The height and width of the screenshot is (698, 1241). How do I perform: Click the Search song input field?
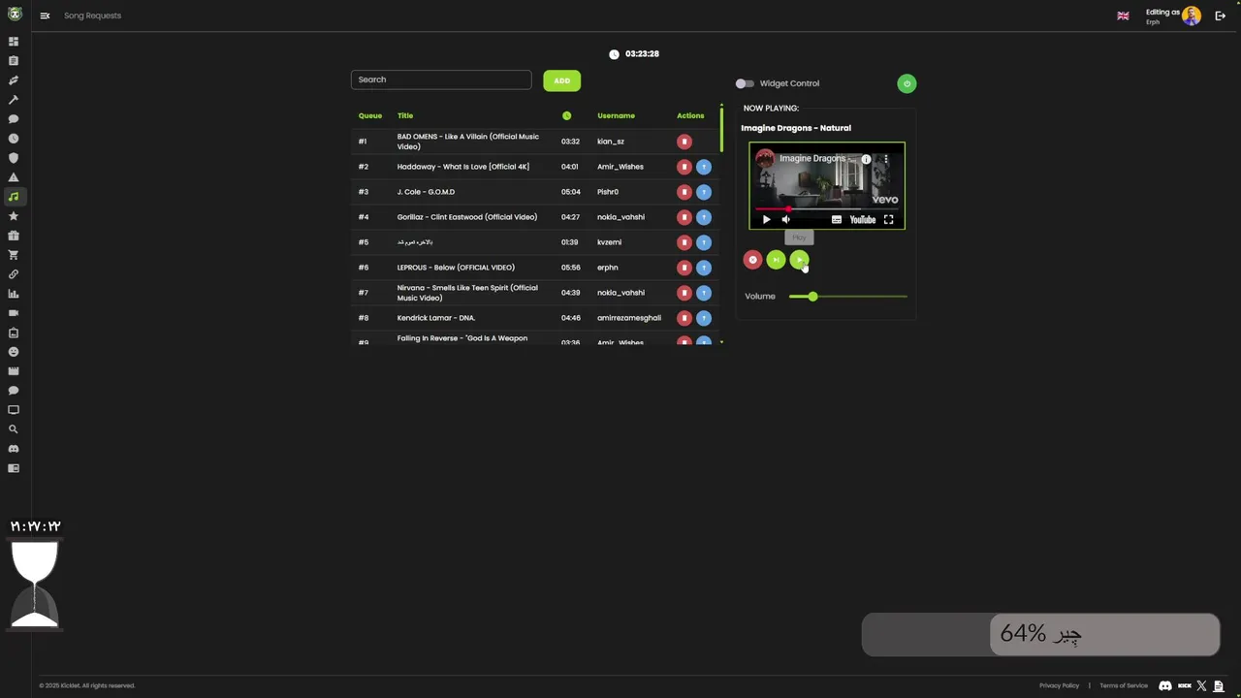(441, 79)
